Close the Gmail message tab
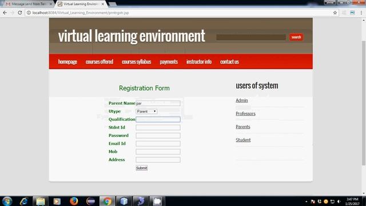366x206 pixels. (x=51, y=4)
